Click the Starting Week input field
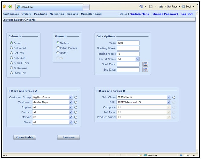 click(128, 48)
